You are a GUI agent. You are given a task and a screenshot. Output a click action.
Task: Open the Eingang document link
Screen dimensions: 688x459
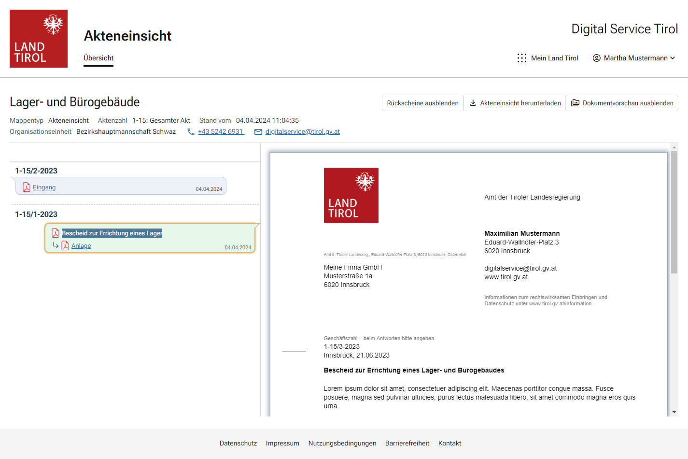(44, 187)
